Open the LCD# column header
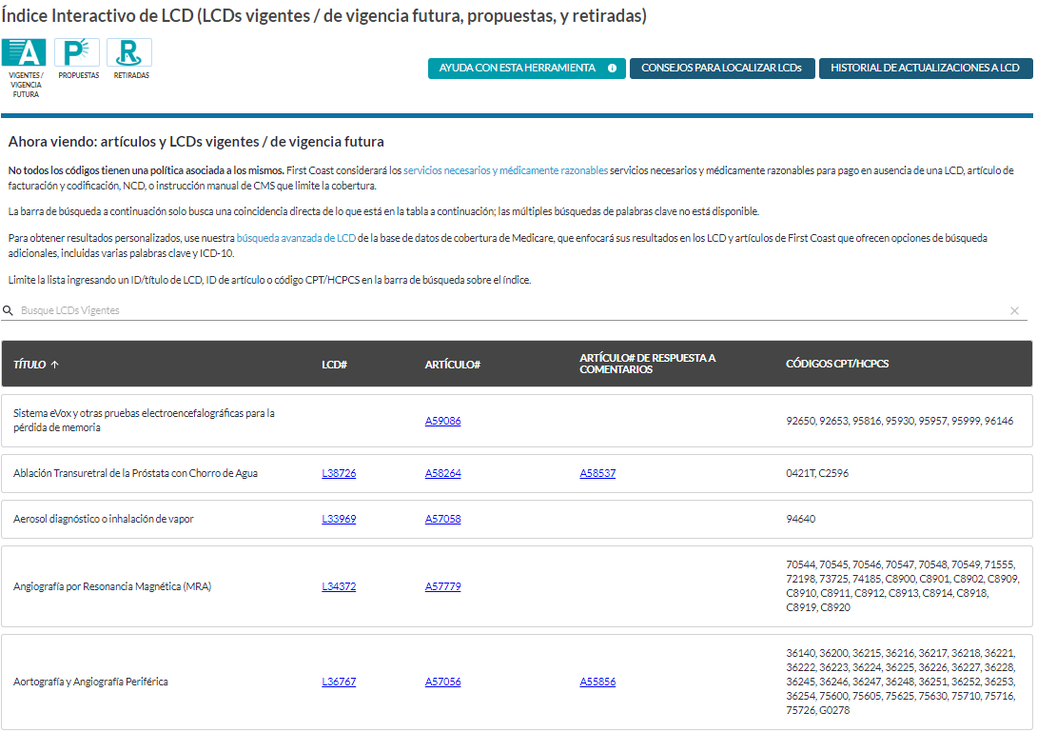The width and height of the screenshot is (1037, 732). [x=335, y=363]
